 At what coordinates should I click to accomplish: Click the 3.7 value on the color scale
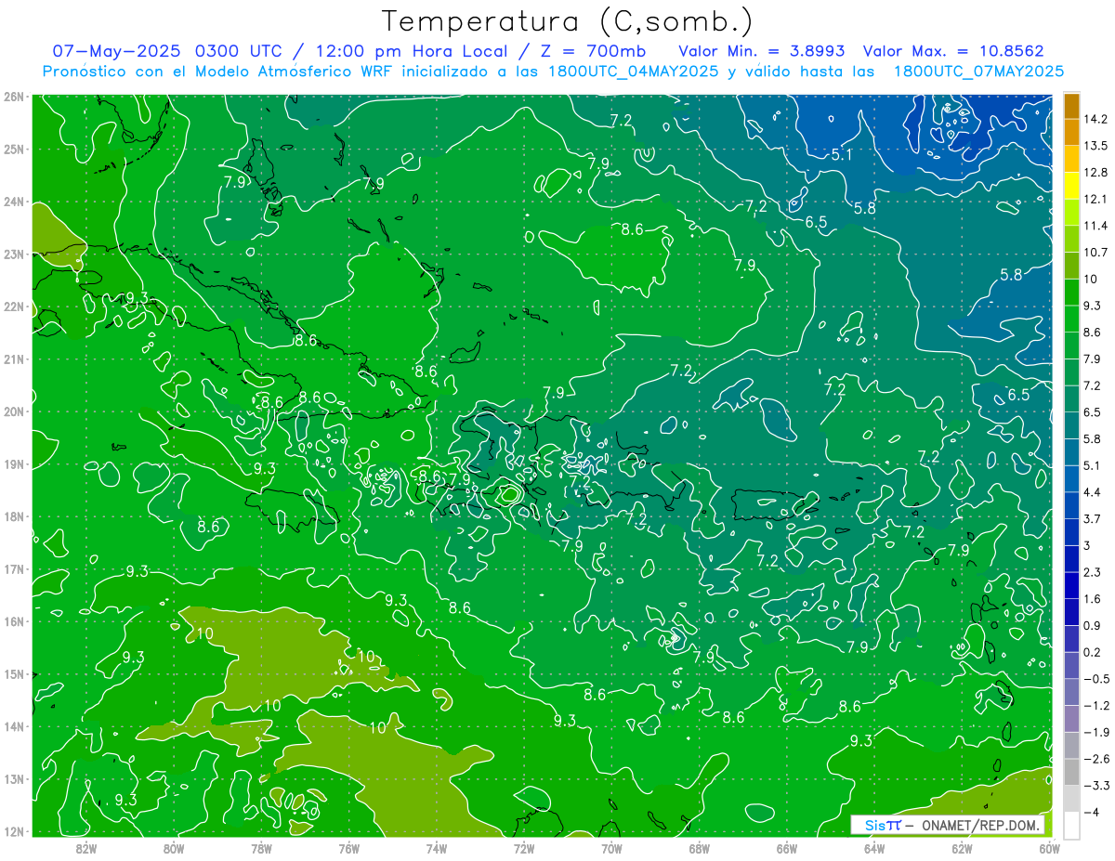pos(1092,518)
